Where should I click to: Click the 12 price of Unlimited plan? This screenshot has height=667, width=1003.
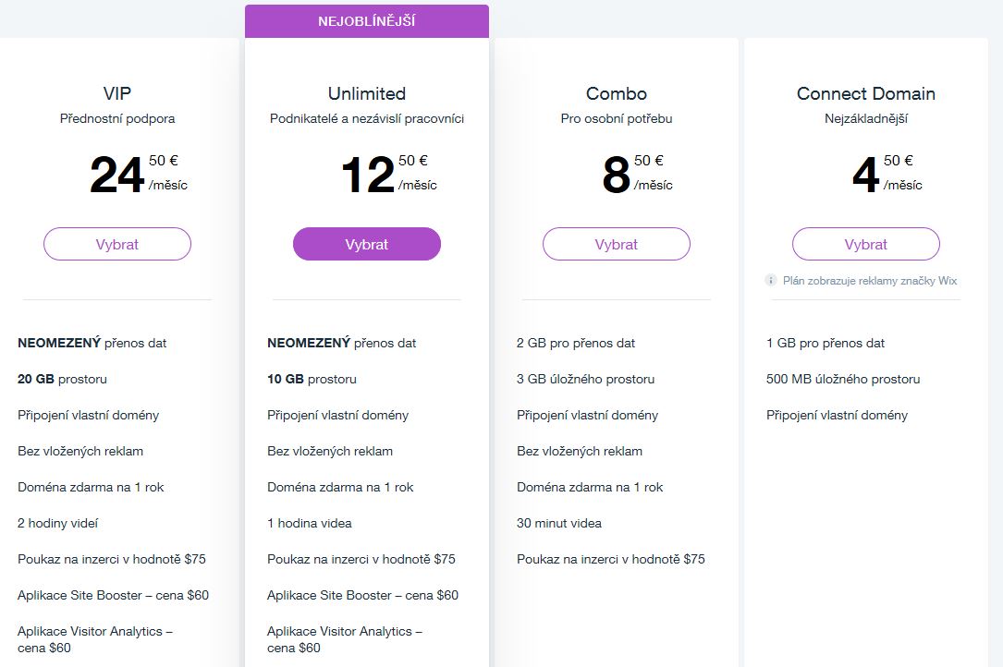click(368, 176)
